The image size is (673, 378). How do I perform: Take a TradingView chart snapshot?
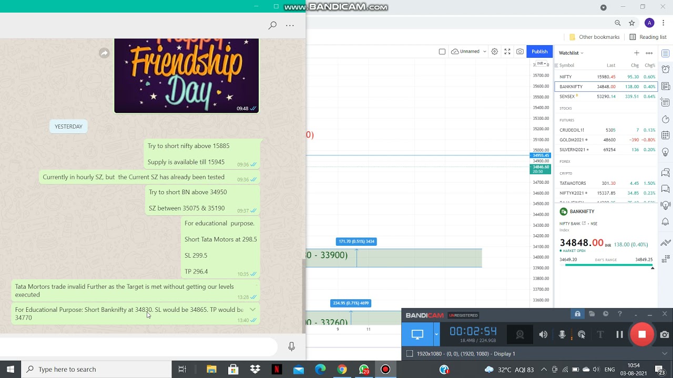point(520,51)
